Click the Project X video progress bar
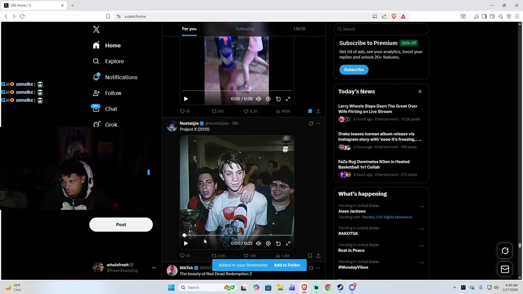This screenshot has height=294, width=523. [x=237, y=235]
